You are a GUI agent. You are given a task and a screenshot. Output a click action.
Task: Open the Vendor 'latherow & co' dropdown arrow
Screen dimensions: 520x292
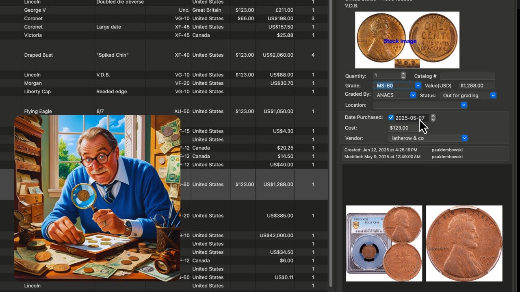(x=464, y=138)
